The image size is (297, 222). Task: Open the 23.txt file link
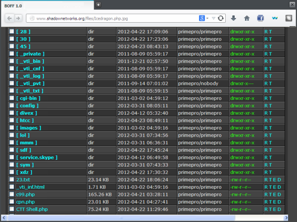(23, 180)
